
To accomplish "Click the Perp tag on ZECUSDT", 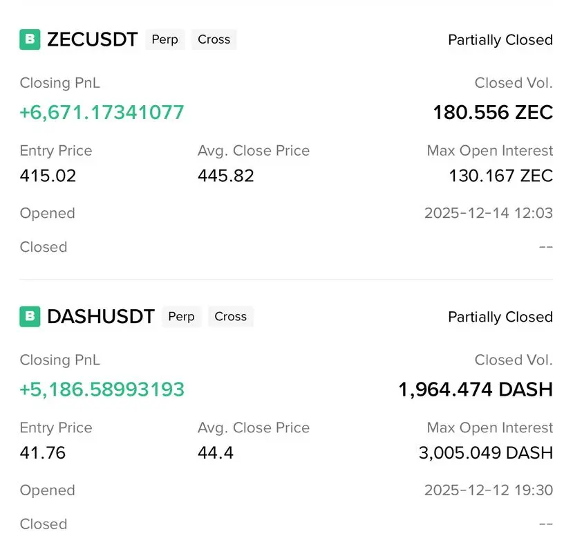I will click(165, 39).
